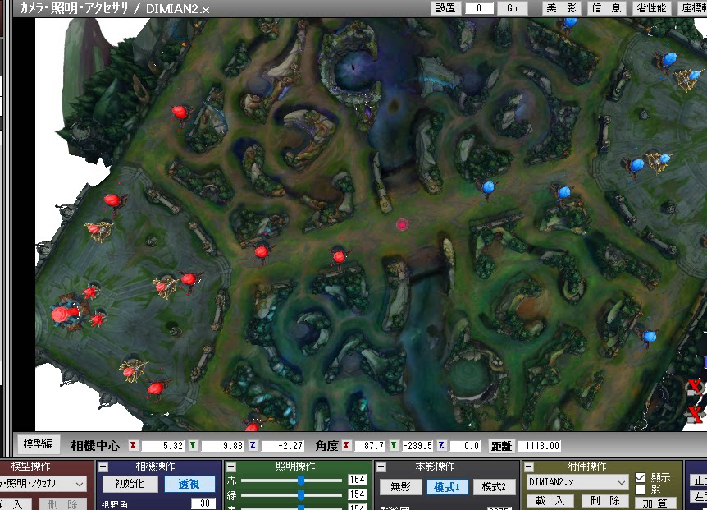
Task: Click the 信息 button
Action: tap(606, 8)
